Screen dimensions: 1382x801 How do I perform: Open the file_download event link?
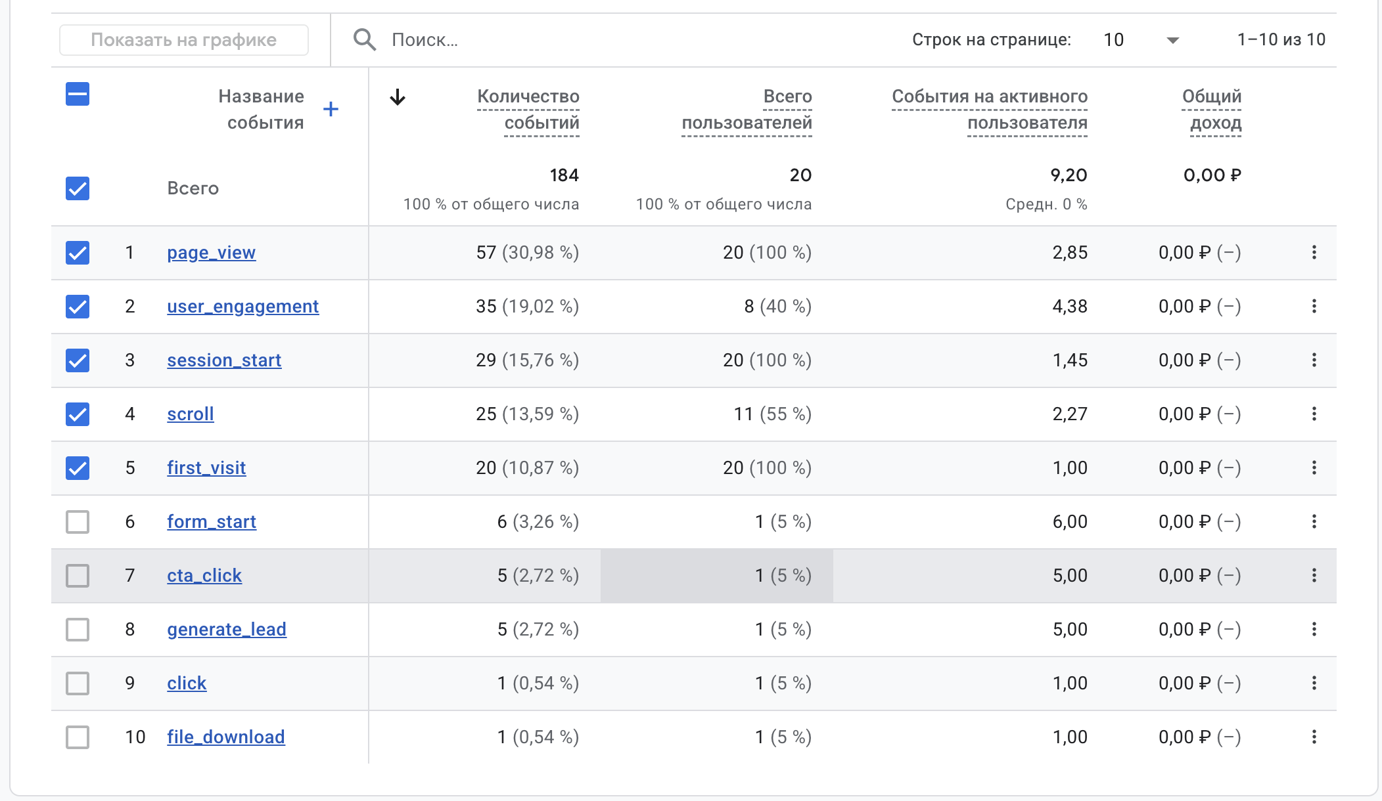point(226,737)
